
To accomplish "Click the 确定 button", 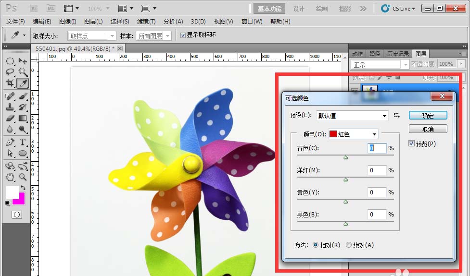I will [x=428, y=116].
